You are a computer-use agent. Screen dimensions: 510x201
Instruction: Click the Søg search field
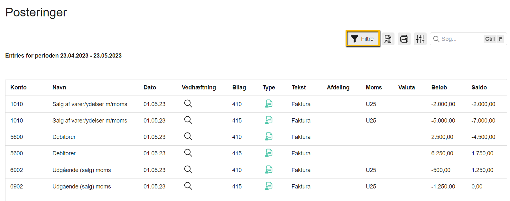pyautogui.click(x=460, y=39)
